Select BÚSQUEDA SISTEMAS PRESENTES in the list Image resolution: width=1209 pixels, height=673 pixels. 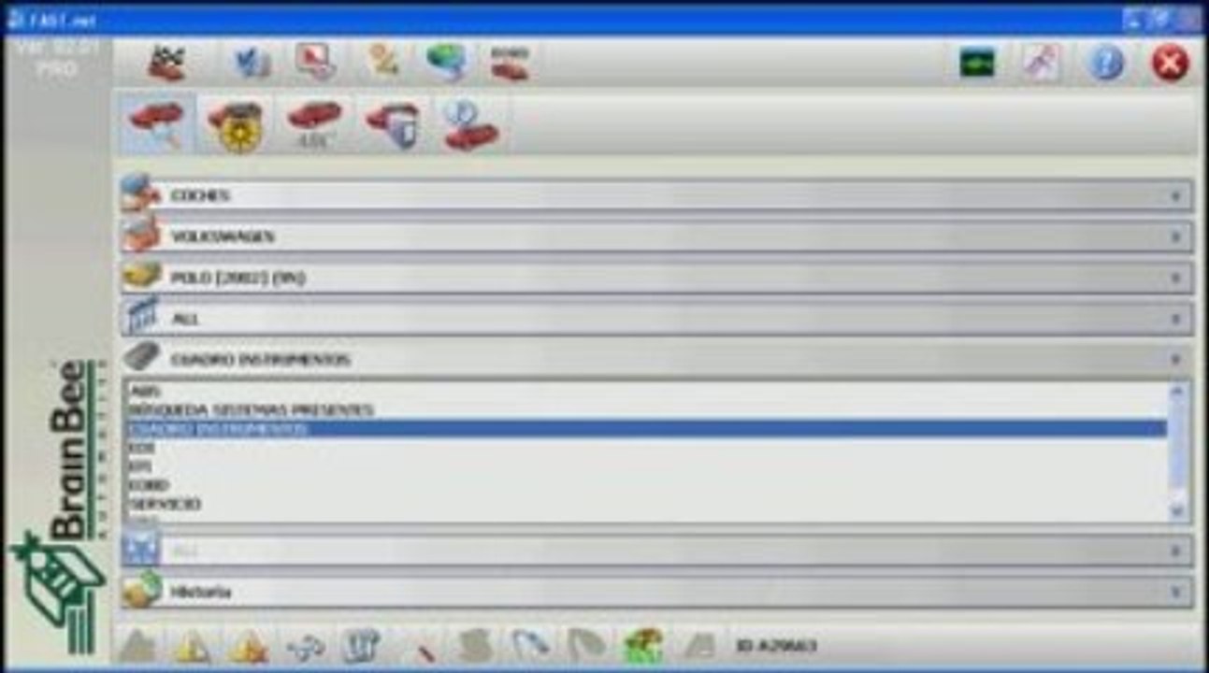click(645, 409)
